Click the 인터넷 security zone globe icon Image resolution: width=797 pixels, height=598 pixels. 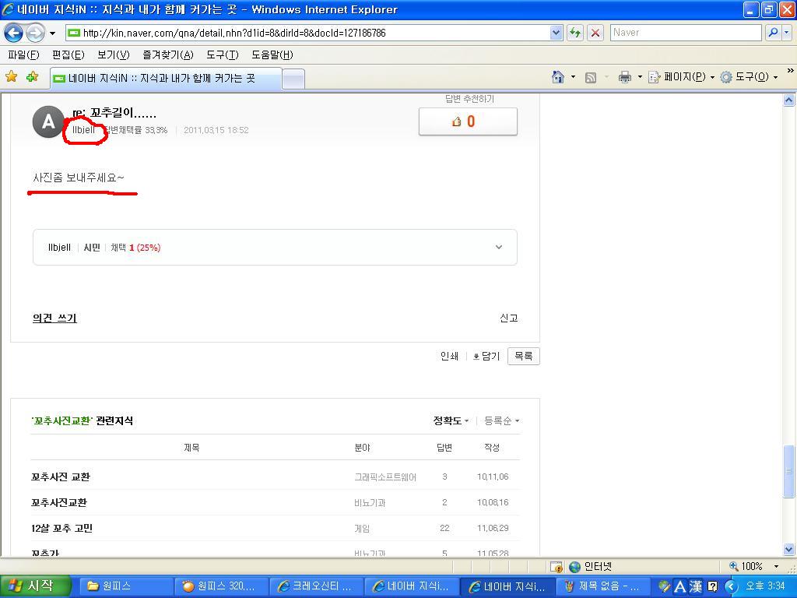[x=575, y=567]
